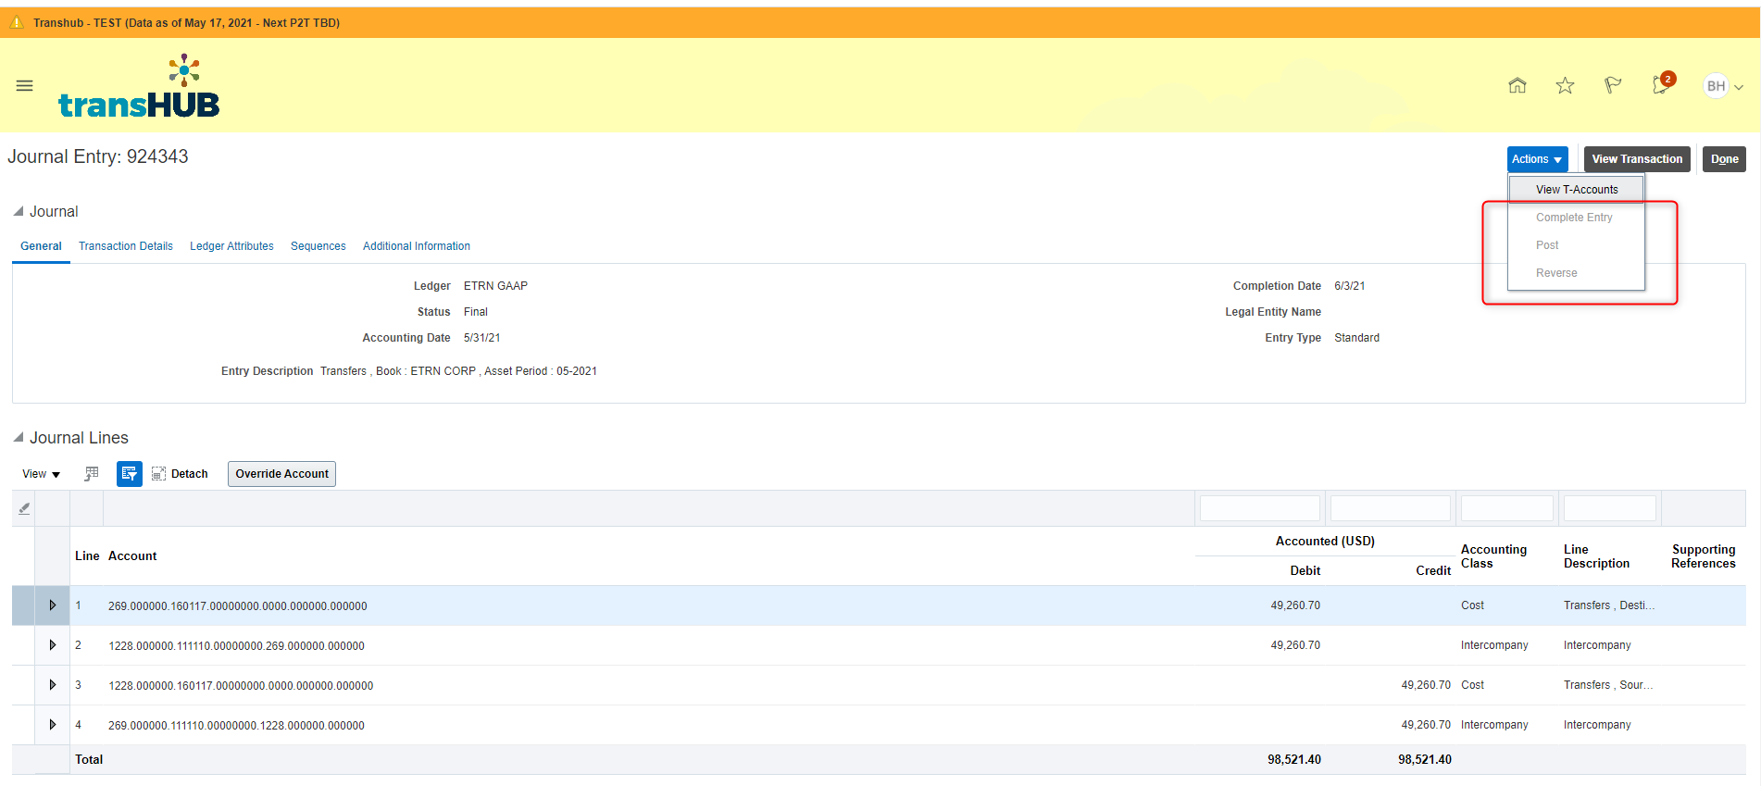
Task: Switch to Transaction Details tab
Action: click(x=126, y=246)
